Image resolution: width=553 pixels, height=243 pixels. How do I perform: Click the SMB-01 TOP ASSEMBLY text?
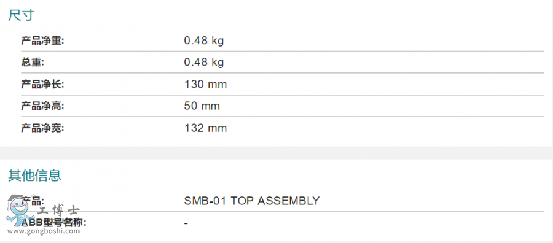click(252, 201)
